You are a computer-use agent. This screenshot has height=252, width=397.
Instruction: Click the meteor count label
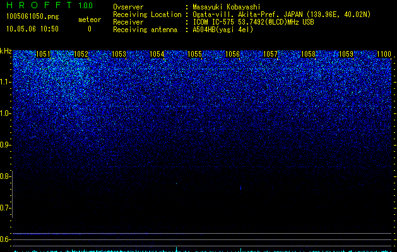(90, 20)
